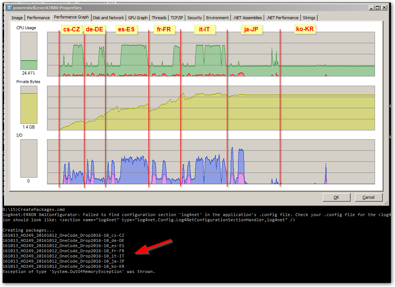Open the .NET Performance tab
The image size is (395, 287).
[x=282, y=18]
